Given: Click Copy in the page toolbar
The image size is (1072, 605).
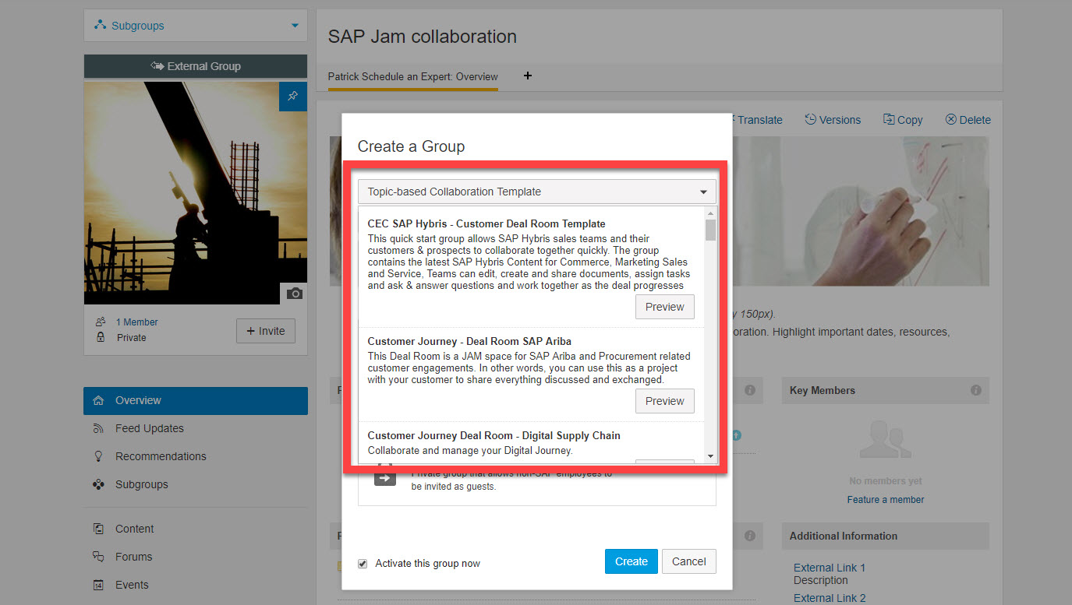Looking at the screenshot, I should tap(903, 120).
